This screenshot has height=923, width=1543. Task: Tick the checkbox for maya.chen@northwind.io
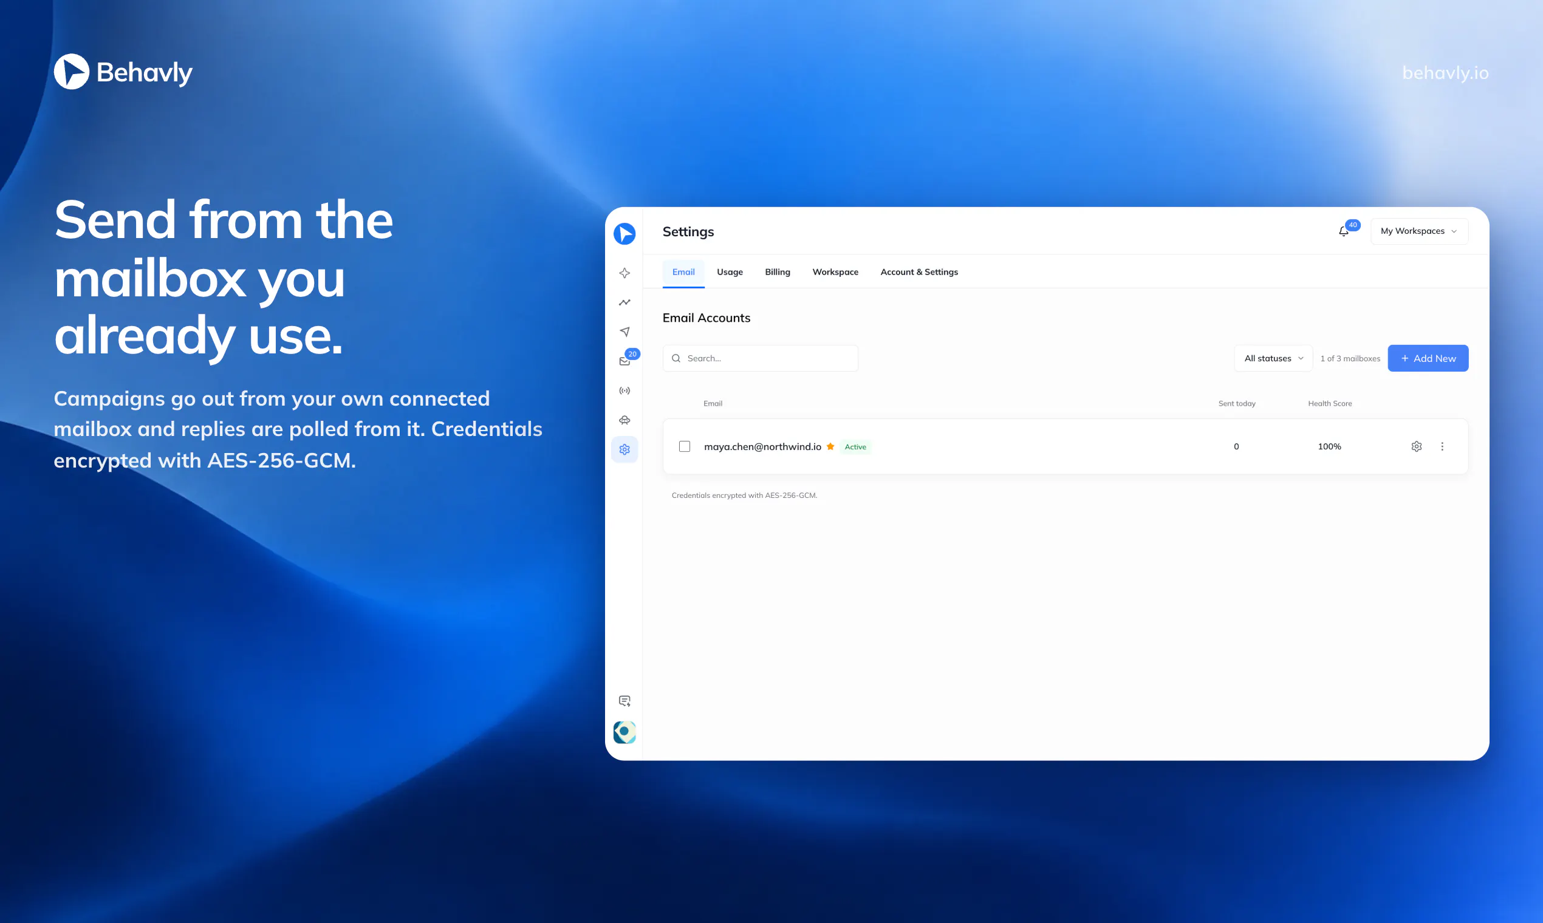click(x=684, y=446)
